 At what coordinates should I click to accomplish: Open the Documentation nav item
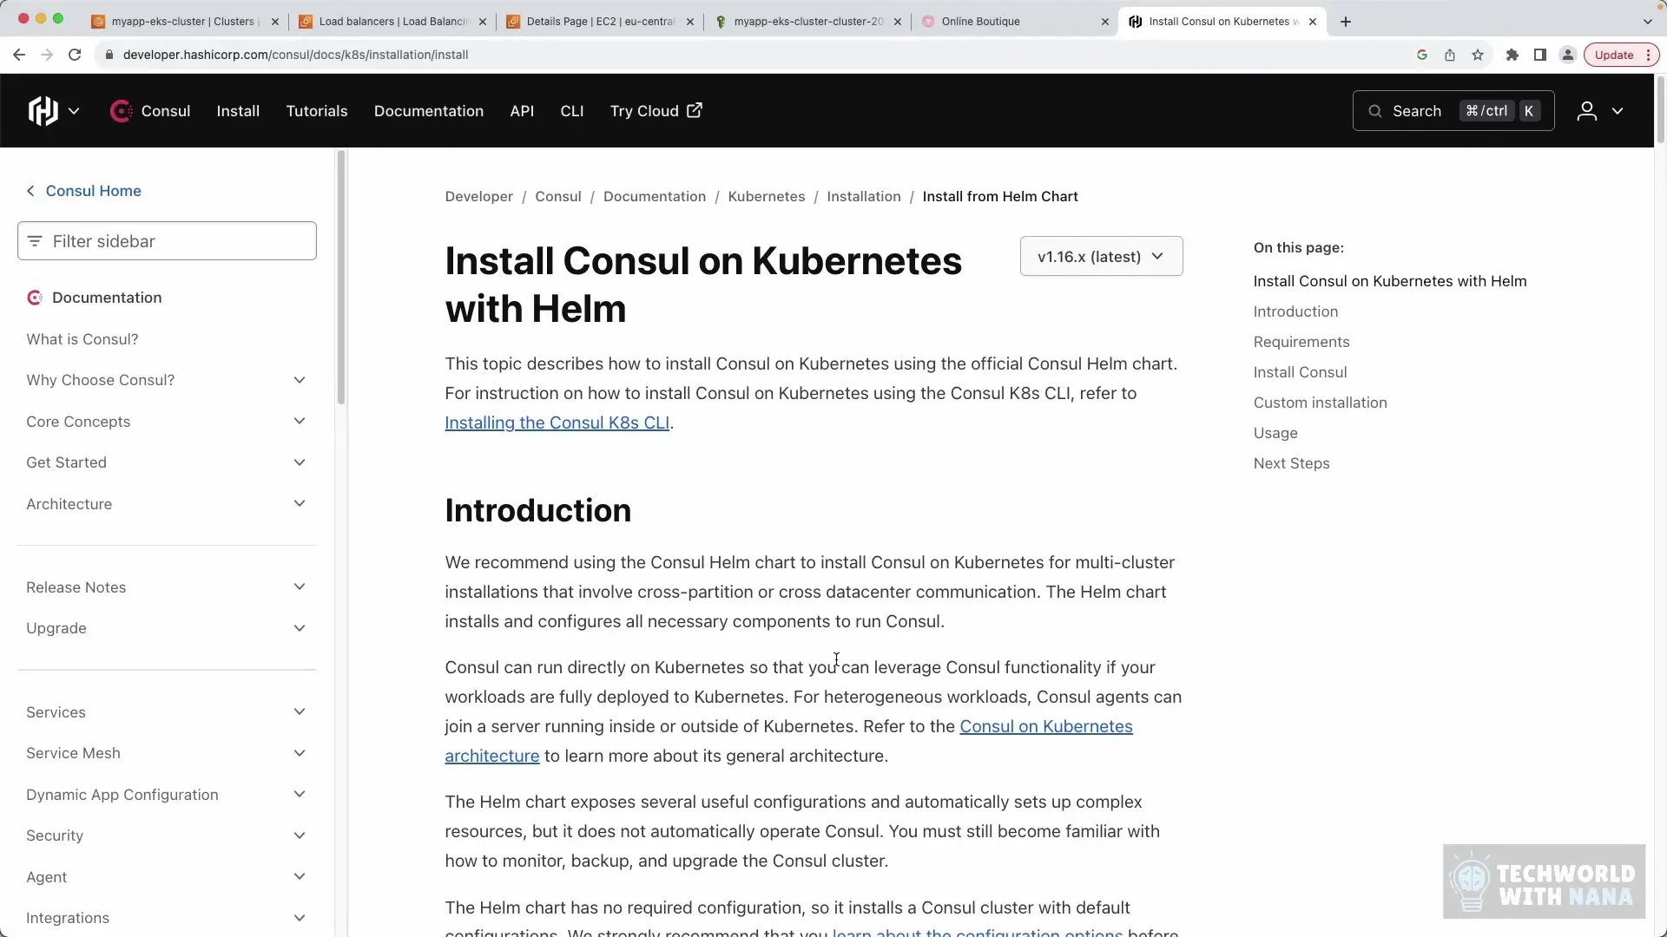[x=429, y=111]
